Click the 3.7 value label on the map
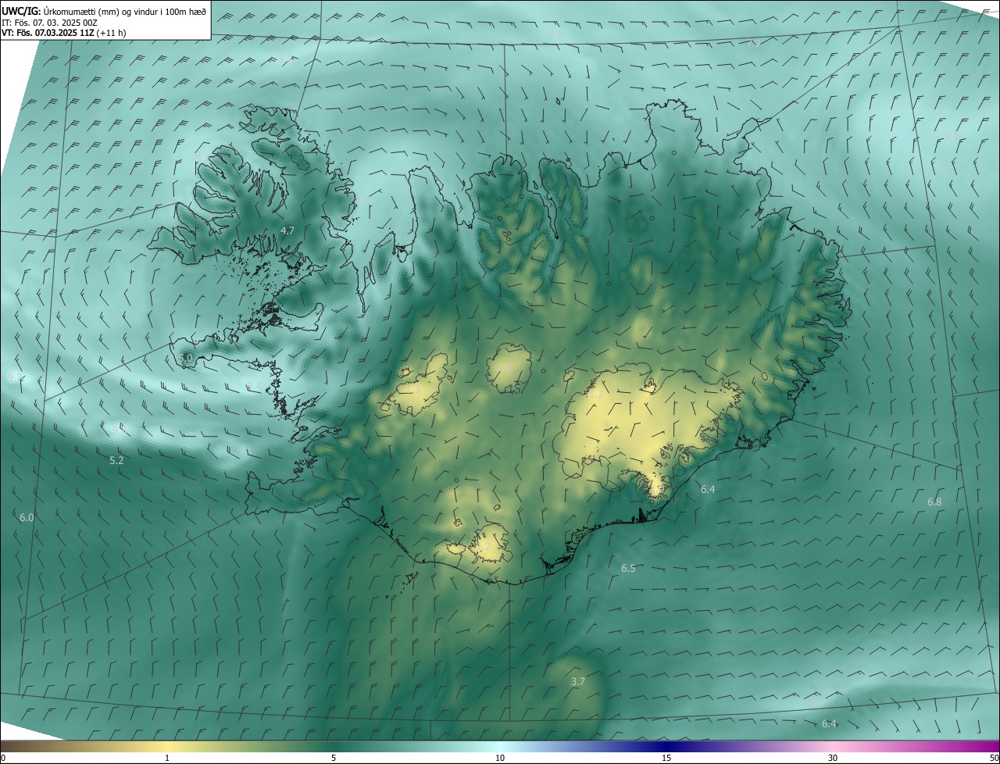 click(578, 681)
